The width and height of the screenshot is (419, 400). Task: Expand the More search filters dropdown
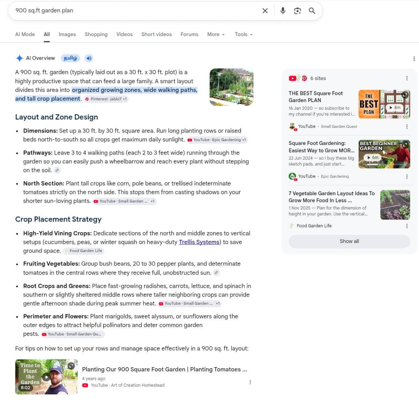[216, 35]
